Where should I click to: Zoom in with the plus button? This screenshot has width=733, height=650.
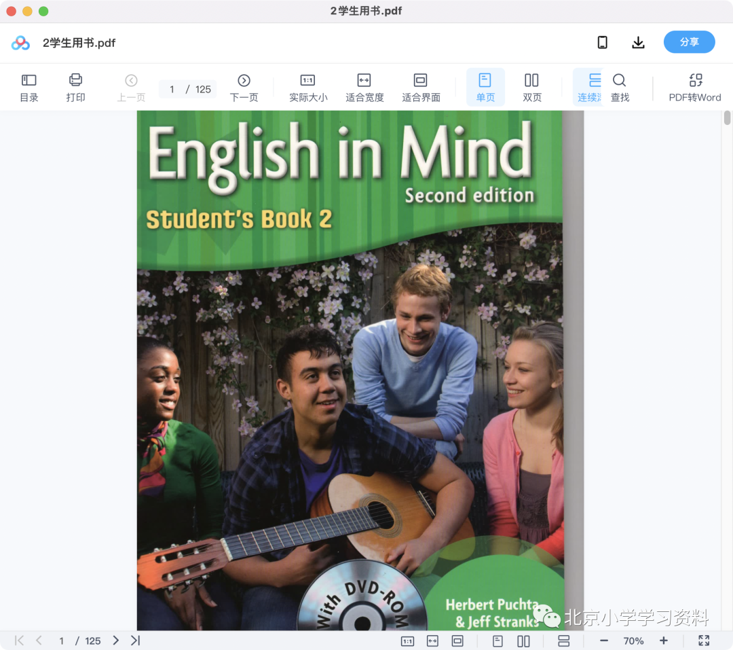pyautogui.click(x=663, y=640)
